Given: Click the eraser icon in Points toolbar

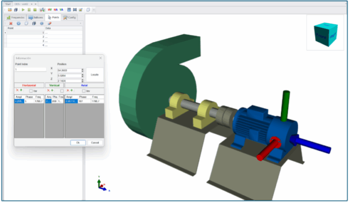Looking at the screenshot, I should coord(50,23).
